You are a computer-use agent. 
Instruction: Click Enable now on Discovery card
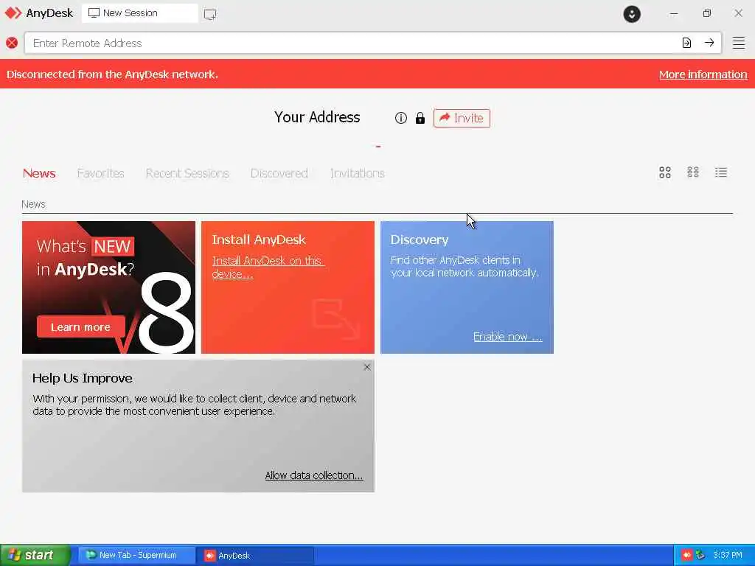(507, 336)
